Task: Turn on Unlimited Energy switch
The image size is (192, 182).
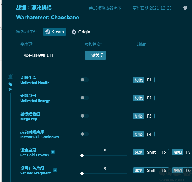Action: tap(84, 98)
